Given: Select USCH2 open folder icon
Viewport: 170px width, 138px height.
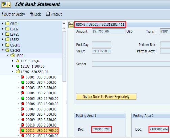Looking at the screenshot, I should 7,50.
